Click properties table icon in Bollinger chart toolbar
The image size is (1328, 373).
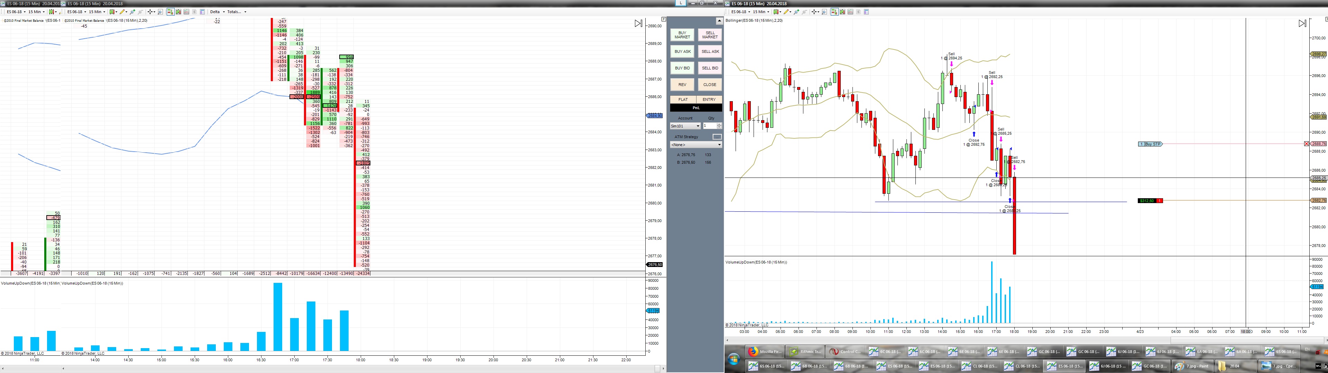867,12
